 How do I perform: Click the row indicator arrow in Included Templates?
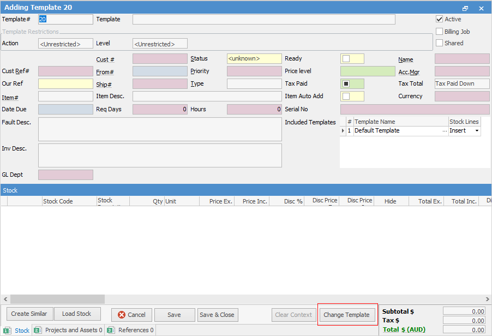tap(343, 131)
